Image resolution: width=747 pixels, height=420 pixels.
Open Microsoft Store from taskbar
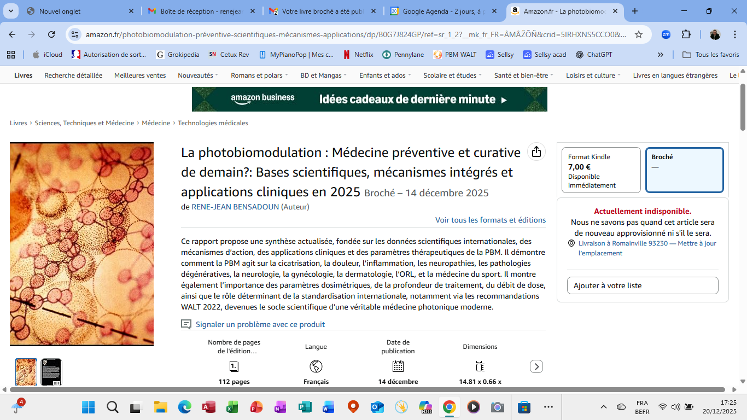pos(523,407)
